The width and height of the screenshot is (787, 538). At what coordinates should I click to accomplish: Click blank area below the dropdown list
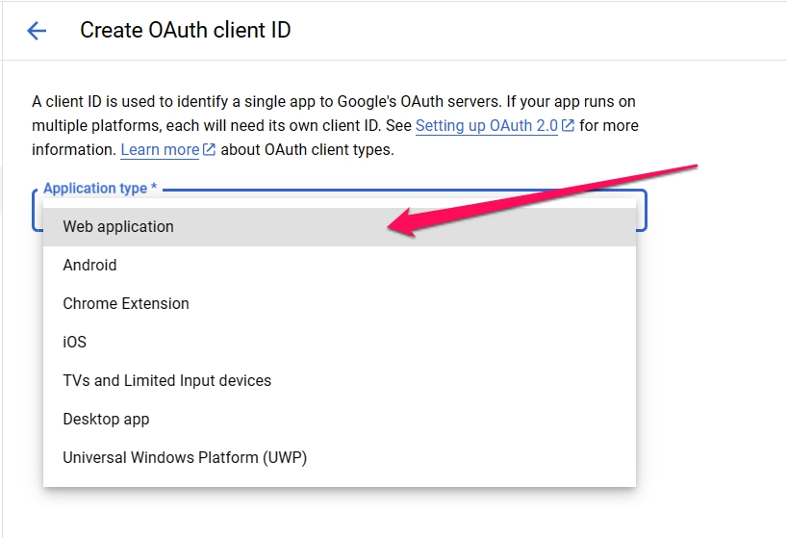340,514
